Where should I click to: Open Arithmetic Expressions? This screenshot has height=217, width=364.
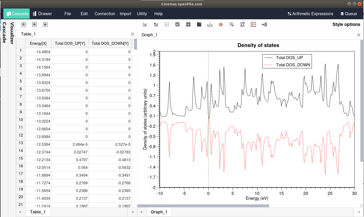tap(311, 14)
